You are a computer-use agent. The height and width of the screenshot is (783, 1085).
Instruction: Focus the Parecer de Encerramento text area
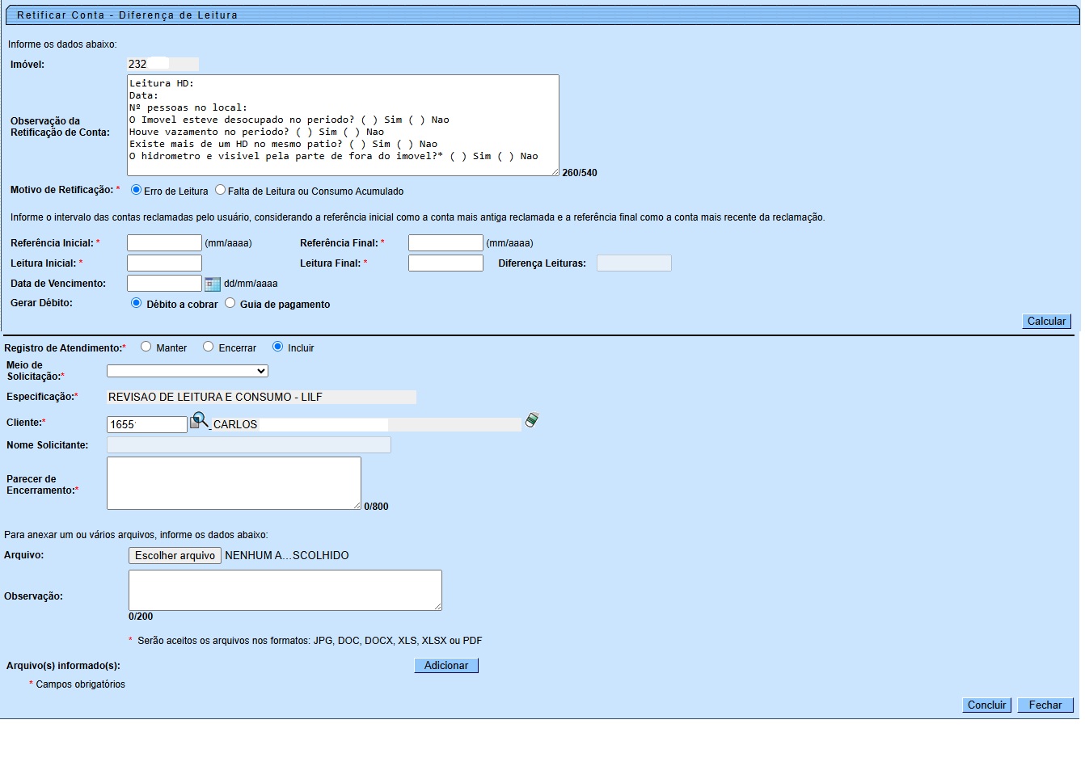234,483
